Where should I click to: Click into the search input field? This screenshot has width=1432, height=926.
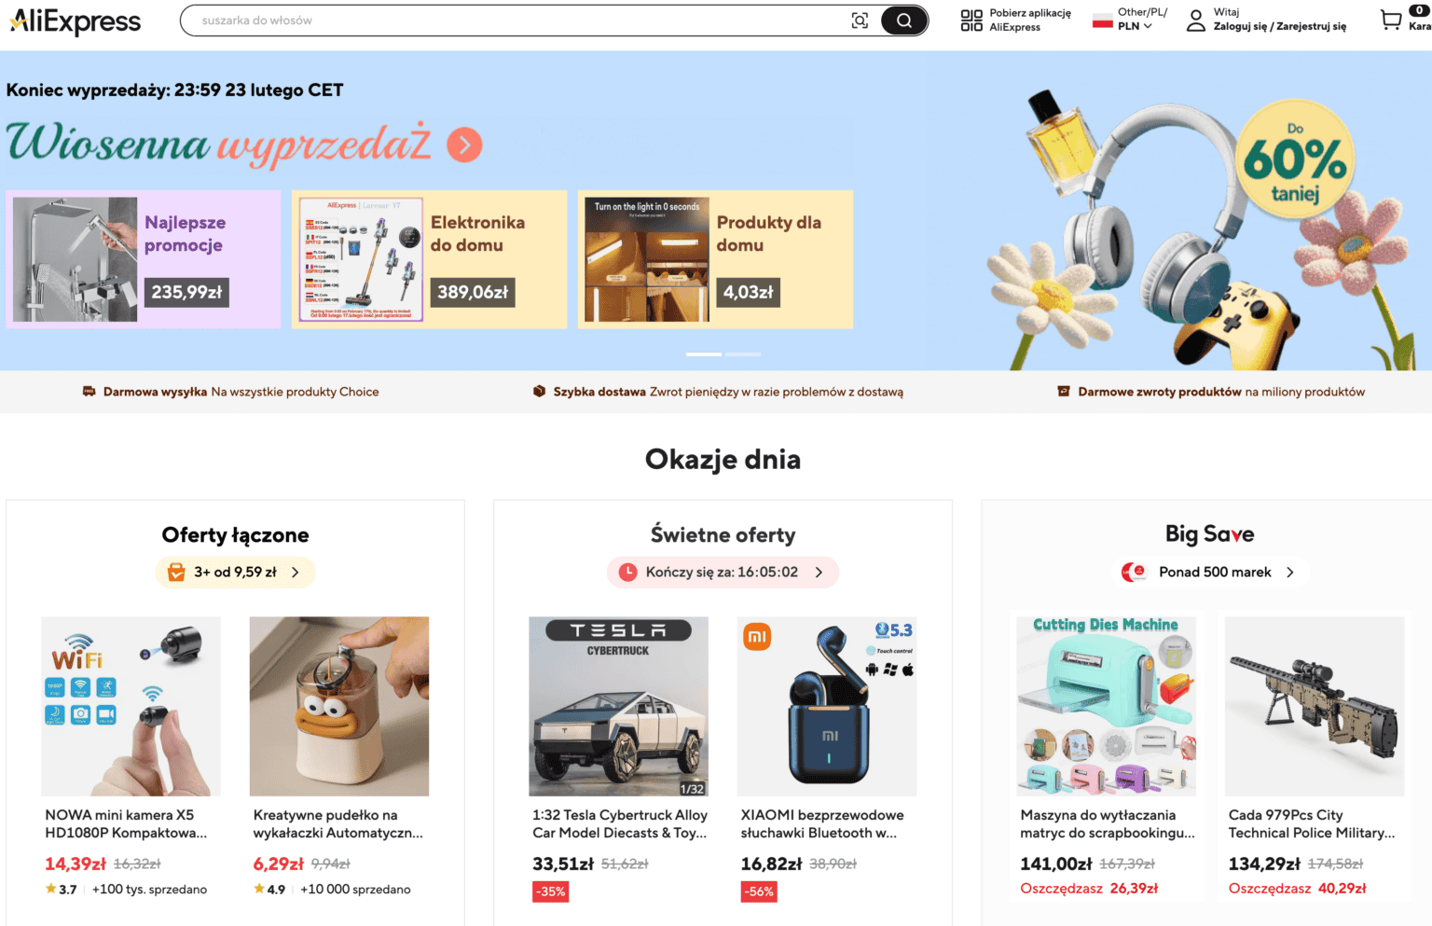[517, 21]
